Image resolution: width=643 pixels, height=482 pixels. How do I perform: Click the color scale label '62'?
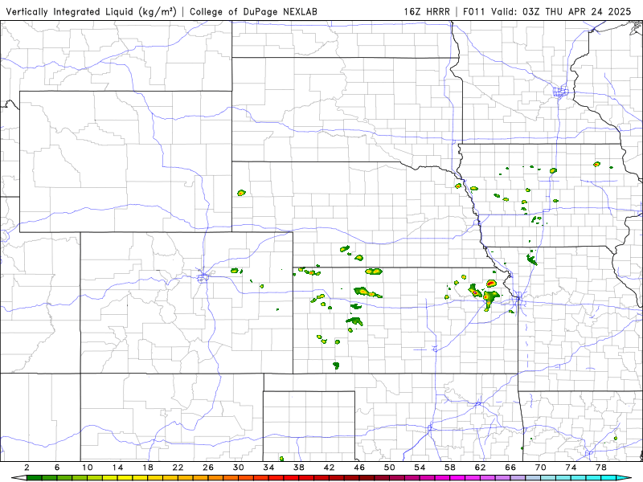pyautogui.click(x=480, y=468)
